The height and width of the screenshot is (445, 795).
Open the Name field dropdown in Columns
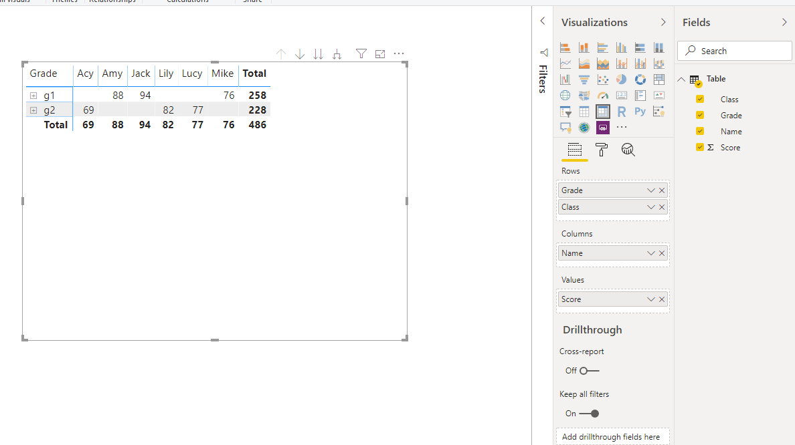click(651, 253)
